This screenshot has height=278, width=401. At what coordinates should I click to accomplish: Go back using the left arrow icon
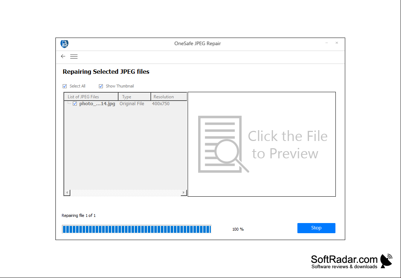point(63,56)
